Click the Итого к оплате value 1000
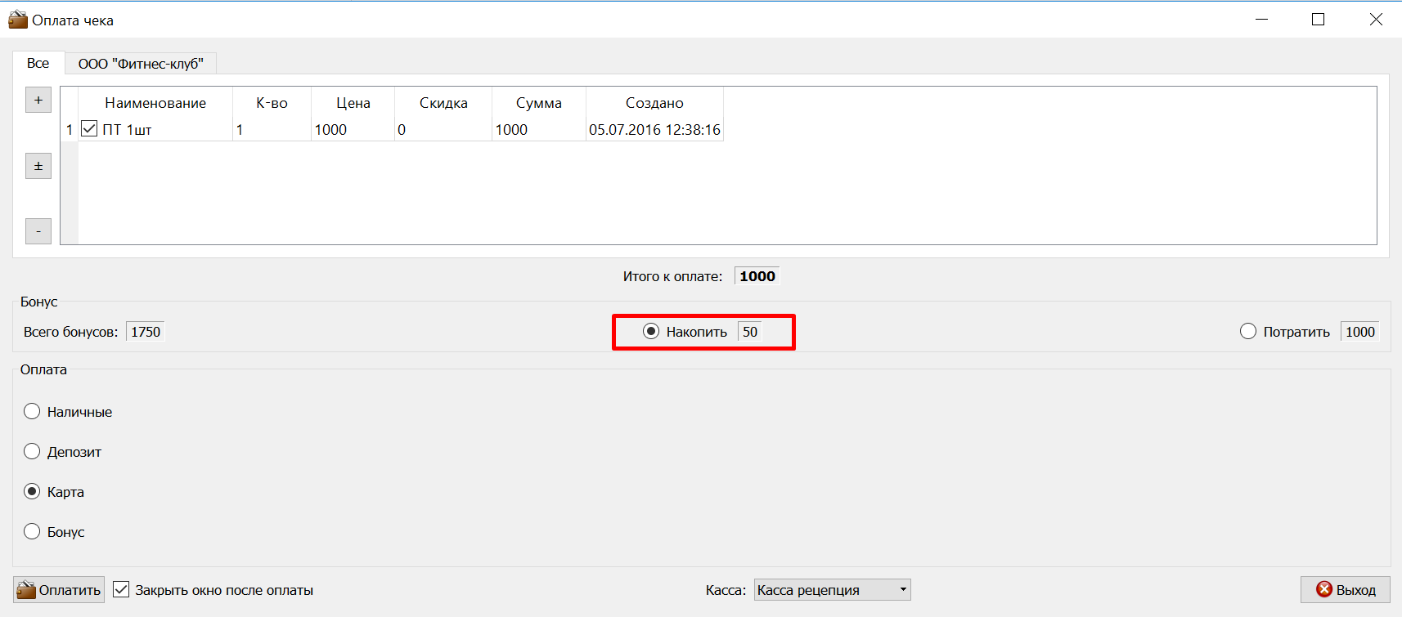1402x617 pixels. pos(757,276)
